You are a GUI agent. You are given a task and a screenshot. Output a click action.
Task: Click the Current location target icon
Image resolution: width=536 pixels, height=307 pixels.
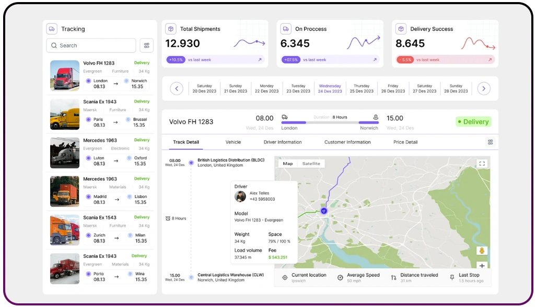(285, 277)
